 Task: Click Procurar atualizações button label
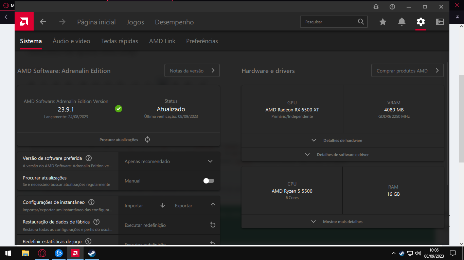click(x=119, y=140)
